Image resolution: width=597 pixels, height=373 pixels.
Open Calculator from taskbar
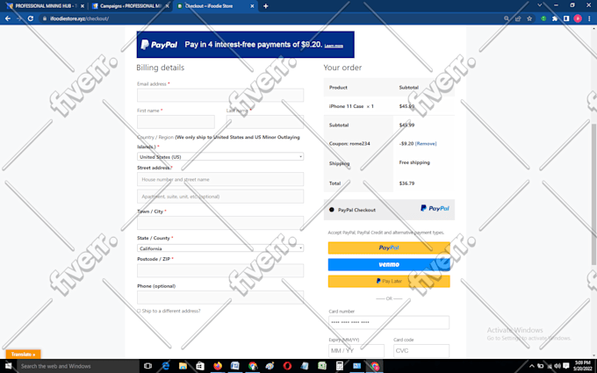click(x=339, y=366)
